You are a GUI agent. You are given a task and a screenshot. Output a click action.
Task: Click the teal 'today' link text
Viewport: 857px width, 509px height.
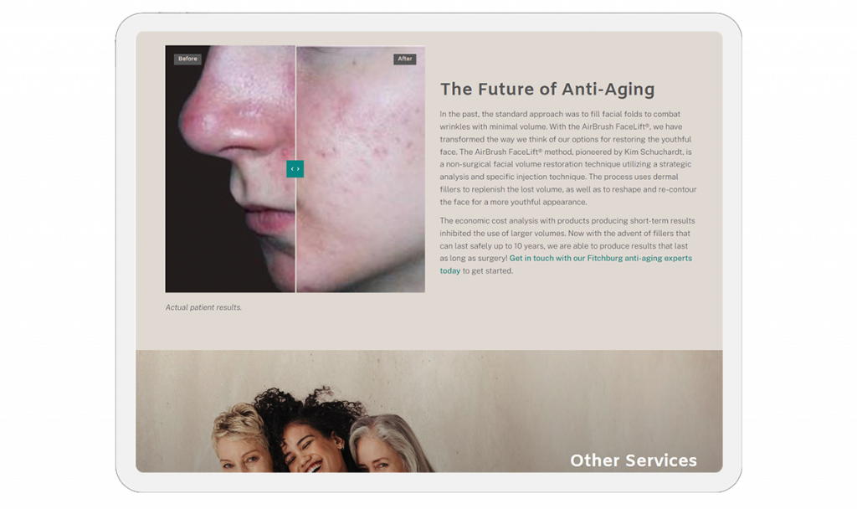pos(449,270)
